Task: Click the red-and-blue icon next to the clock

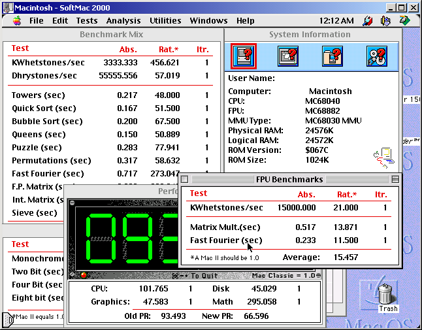Action: 367,21
